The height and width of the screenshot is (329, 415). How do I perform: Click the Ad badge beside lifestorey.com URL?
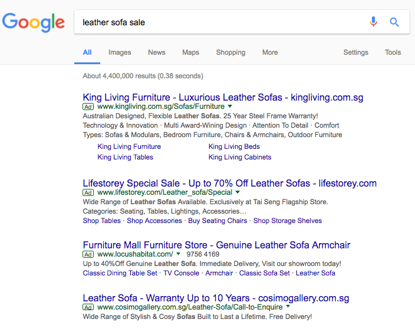[88, 192]
